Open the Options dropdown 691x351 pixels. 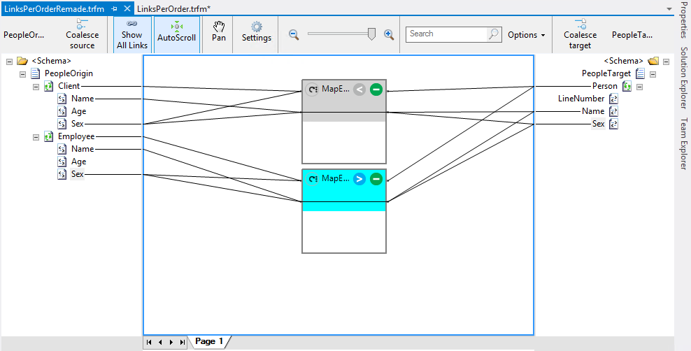coord(526,35)
